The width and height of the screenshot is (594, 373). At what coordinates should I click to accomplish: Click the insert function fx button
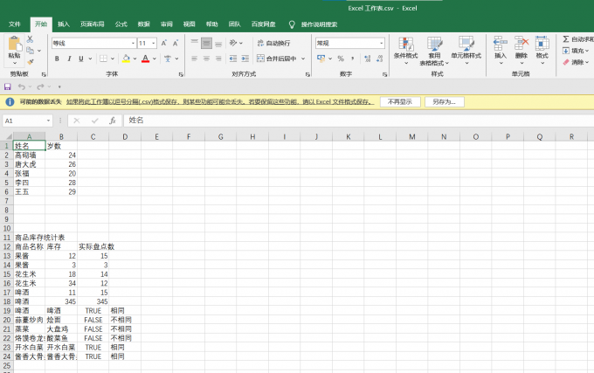click(112, 121)
